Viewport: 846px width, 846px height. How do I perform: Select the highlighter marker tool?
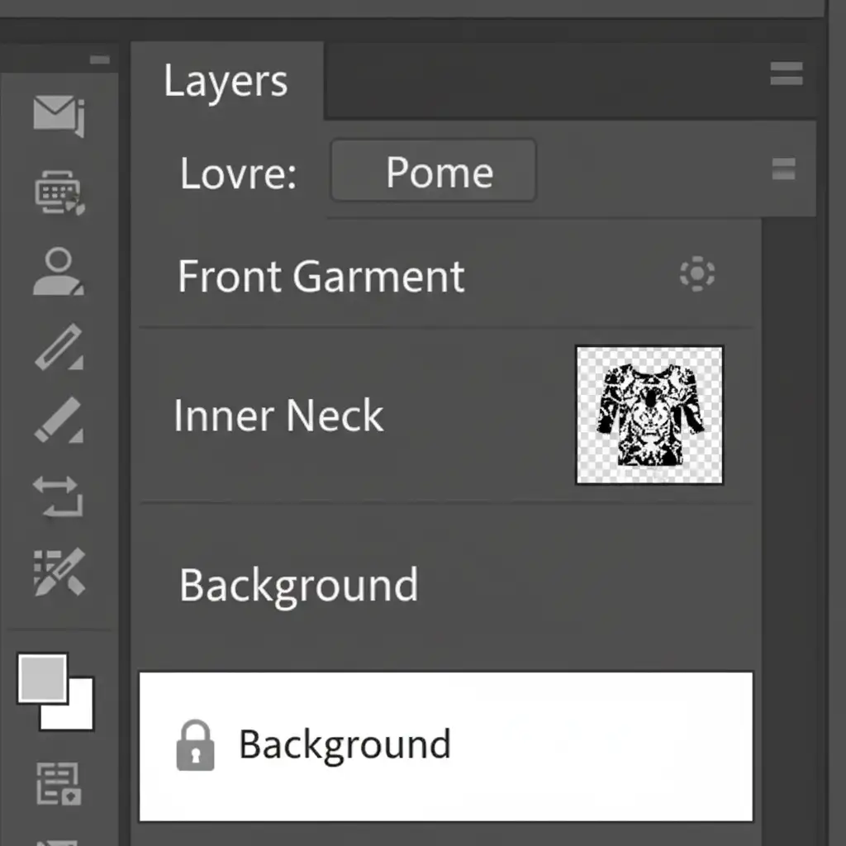pos(59,420)
